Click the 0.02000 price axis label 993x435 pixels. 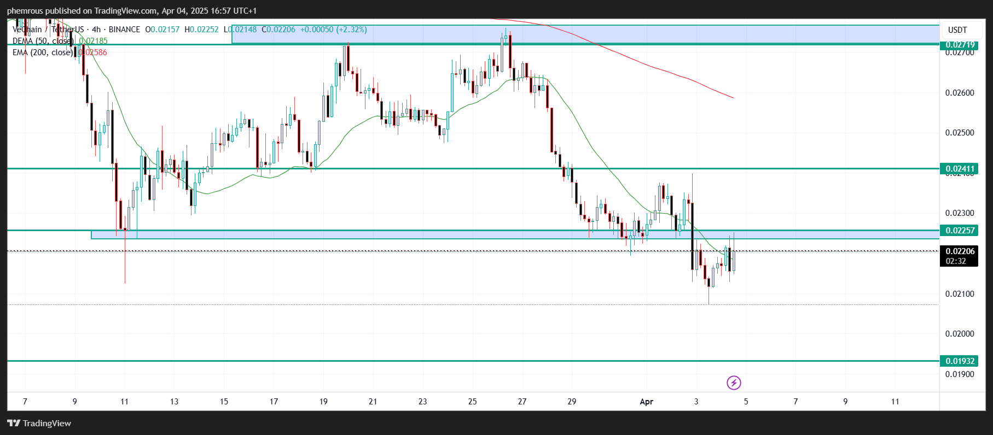point(960,334)
